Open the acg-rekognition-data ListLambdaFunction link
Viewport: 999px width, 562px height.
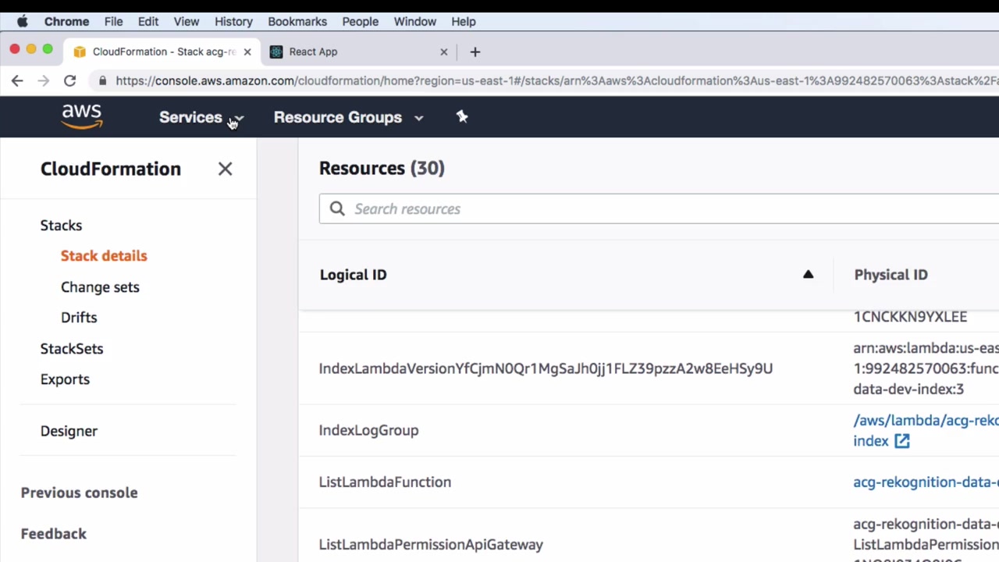pos(926,482)
